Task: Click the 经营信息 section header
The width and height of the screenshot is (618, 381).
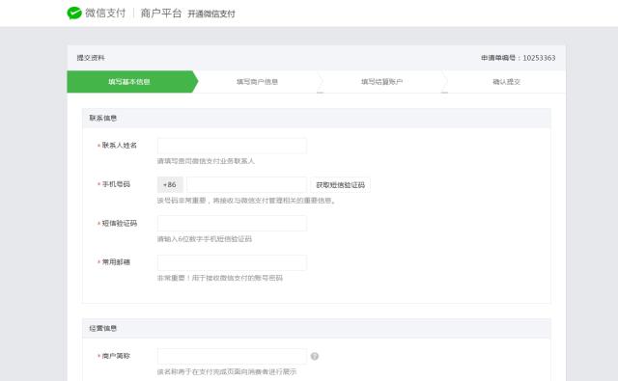Action: pyautogui.click(x=103, y=328)
